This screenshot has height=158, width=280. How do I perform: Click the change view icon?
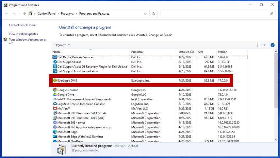coord(259,45)
